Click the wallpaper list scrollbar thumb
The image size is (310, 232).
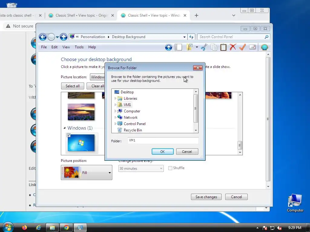(x=240, y=145)
